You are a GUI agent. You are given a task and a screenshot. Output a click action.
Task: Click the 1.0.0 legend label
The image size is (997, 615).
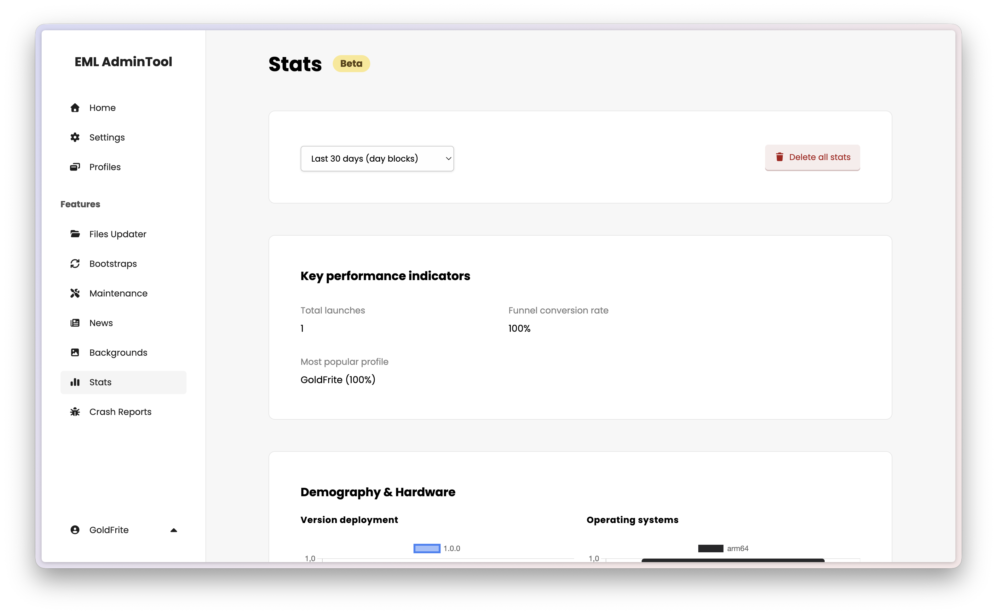452,549
